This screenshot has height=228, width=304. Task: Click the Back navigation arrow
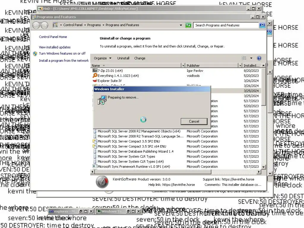[x=36, y=25]
